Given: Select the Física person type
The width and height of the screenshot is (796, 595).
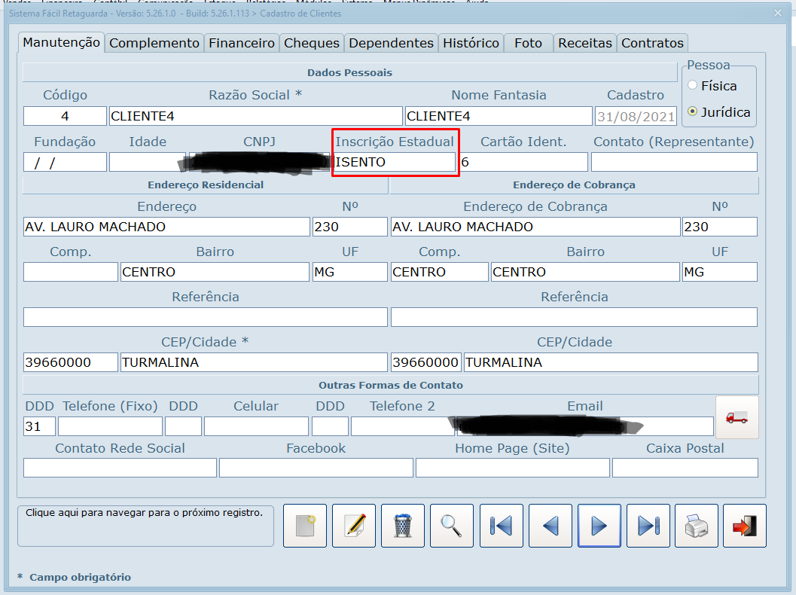Looking at the screenshot, I should click(693, 86).
